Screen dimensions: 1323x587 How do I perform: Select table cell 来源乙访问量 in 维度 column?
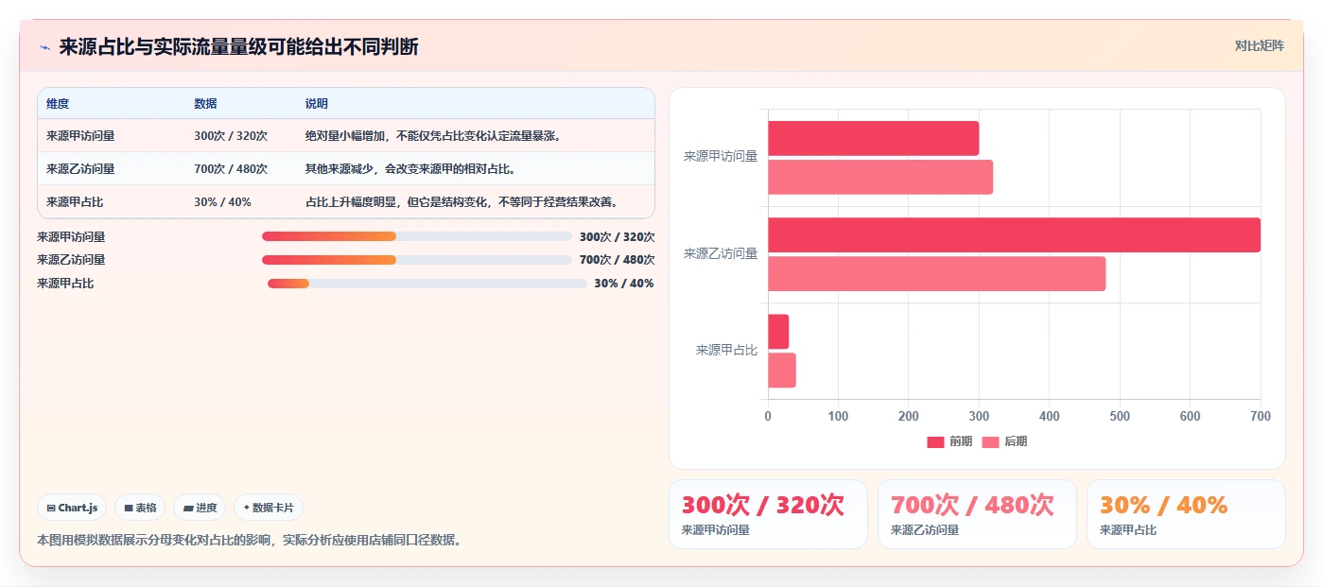80,169
